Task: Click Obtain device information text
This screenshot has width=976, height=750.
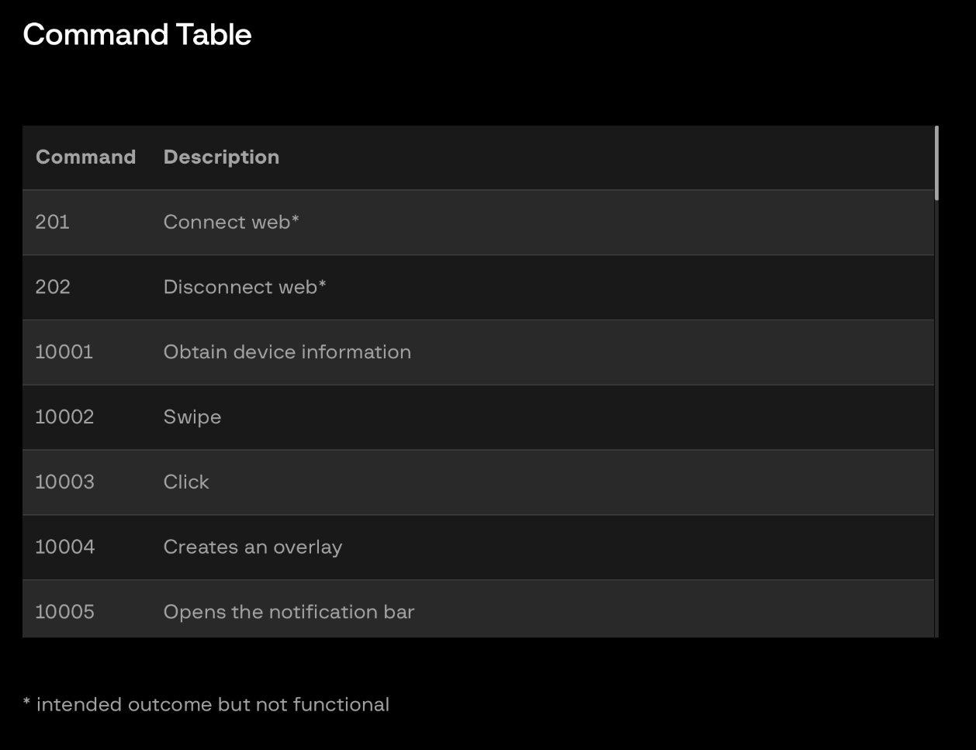Action: [287, 352]
